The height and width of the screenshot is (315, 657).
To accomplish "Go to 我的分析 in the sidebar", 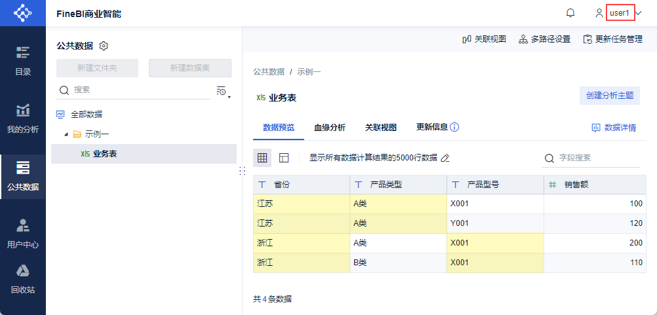I will [23, 118].
